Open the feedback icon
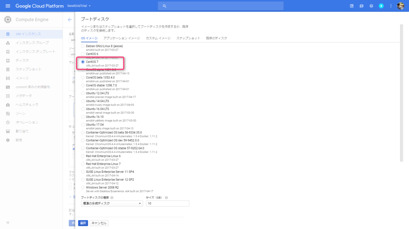 point(361,6)
